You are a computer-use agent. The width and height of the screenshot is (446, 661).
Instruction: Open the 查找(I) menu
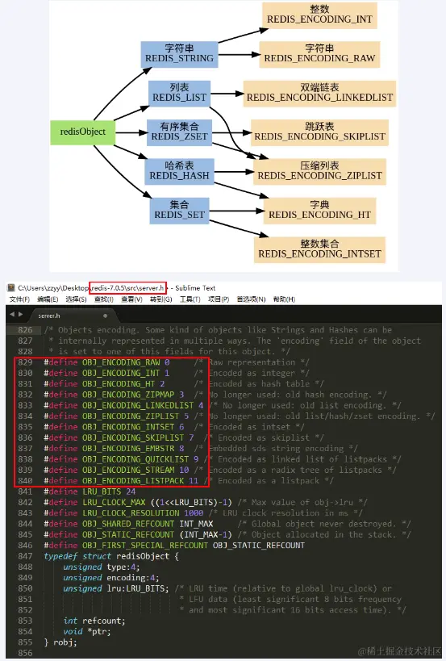[x=103, y=299]
